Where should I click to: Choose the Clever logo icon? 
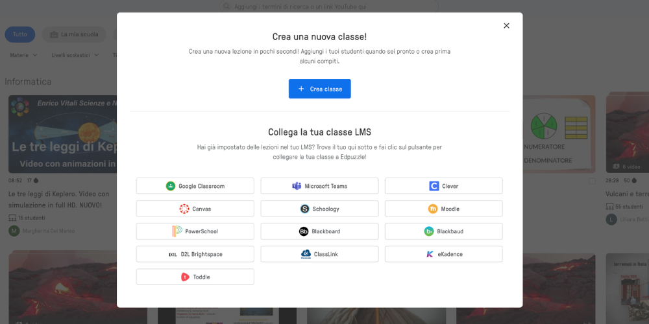(434, 186)
